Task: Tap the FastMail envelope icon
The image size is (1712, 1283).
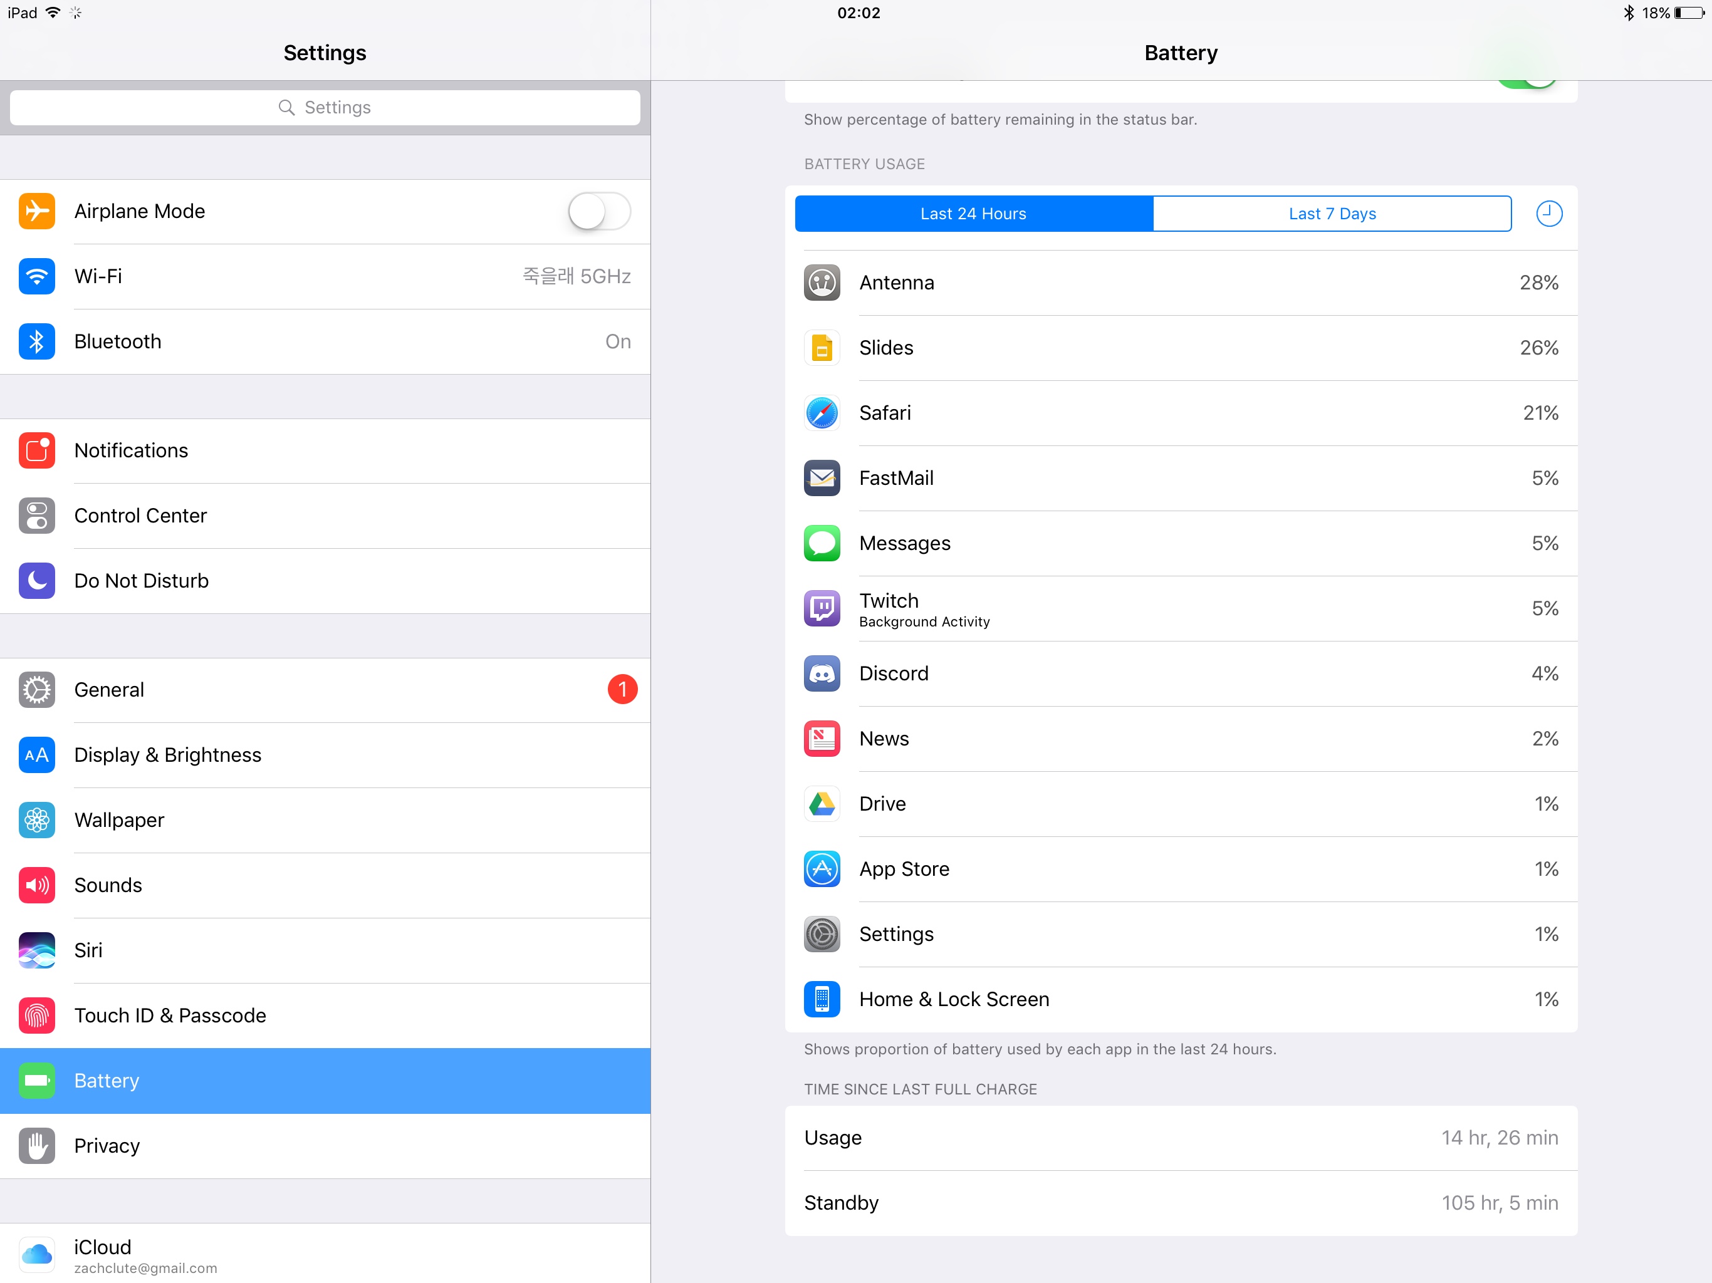Action: click(822, 478)
